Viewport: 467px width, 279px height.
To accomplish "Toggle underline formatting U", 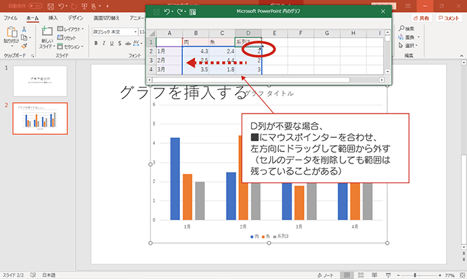I will pyautogui.click(x=112, y=43).
